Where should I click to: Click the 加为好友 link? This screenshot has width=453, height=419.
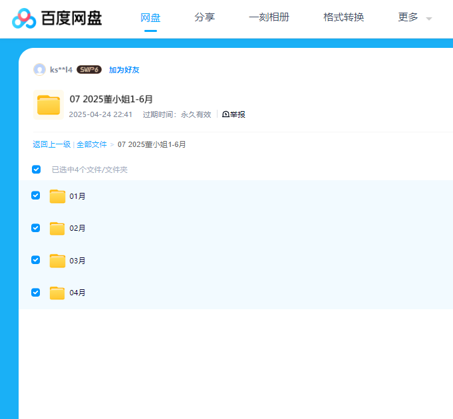[x=124, y=70]
